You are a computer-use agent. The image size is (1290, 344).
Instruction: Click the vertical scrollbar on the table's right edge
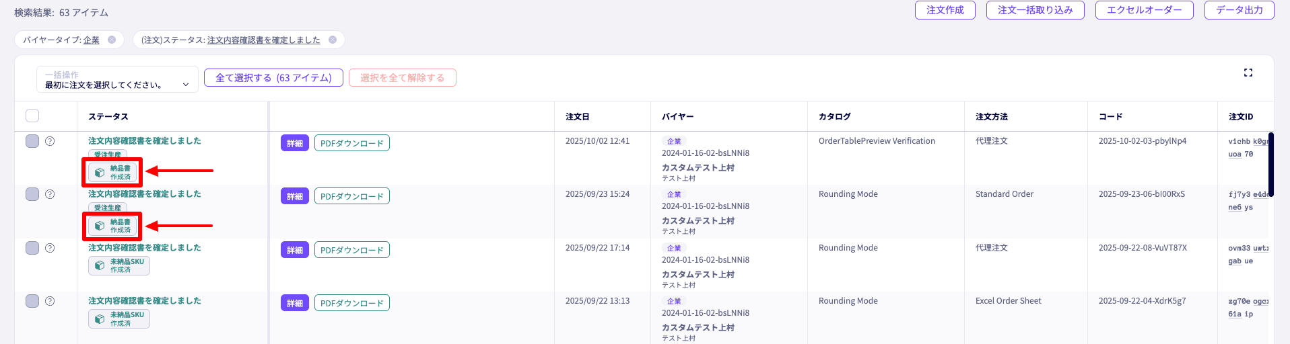pyautogui.click(x=1270, y=165)
